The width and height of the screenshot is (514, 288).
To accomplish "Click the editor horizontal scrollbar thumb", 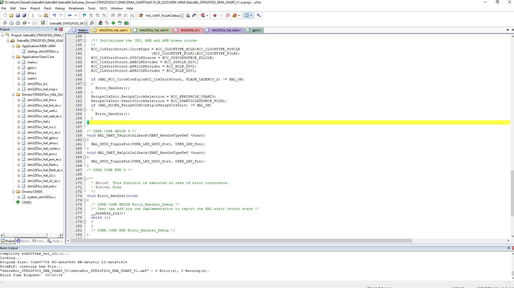I will 242,241.
